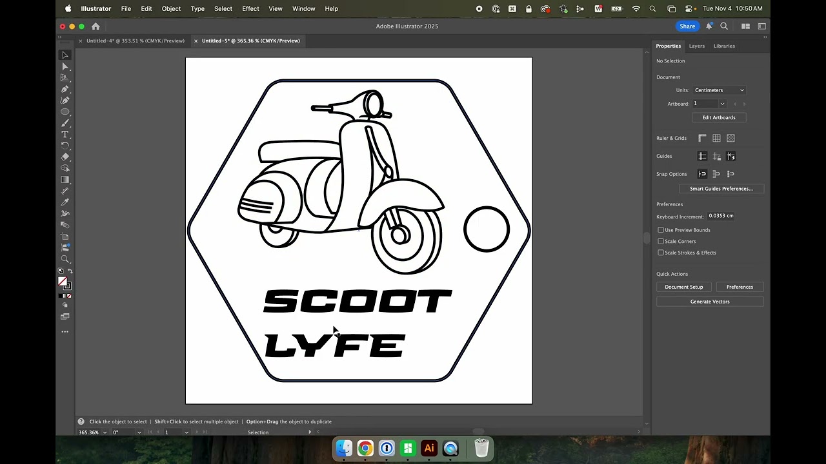
Task: Open Finder from the Dock
Action: tap(344, 448)
